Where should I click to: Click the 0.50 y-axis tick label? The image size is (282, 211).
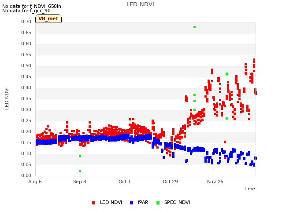click(26, 65)
